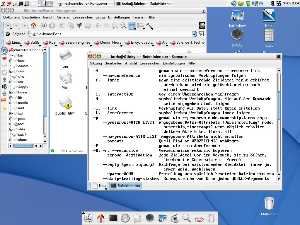Click the life preserver help icon in dock

coord(199,219)
